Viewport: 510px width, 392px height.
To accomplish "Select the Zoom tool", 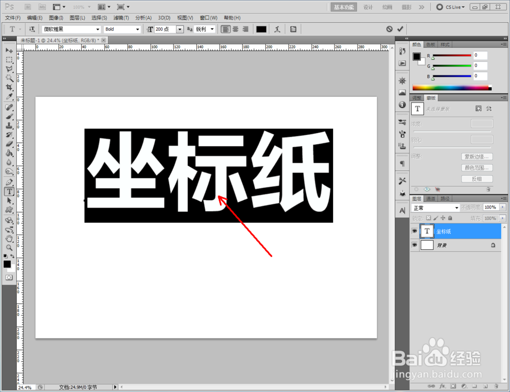I will [9, 248].
